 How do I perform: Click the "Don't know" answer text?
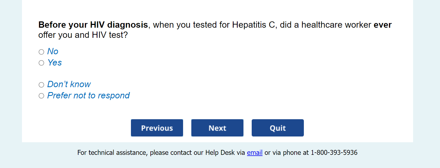pyautogui.click(x=69, y=84)
